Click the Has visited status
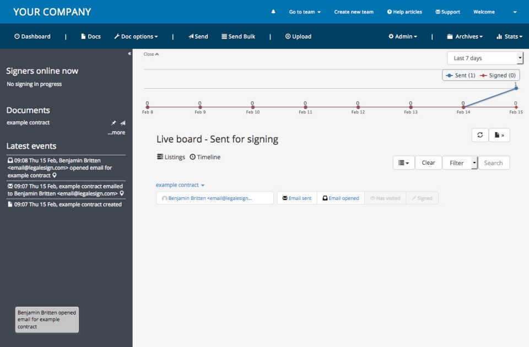Screen dimensions: 529x347 tap(385, 198)
